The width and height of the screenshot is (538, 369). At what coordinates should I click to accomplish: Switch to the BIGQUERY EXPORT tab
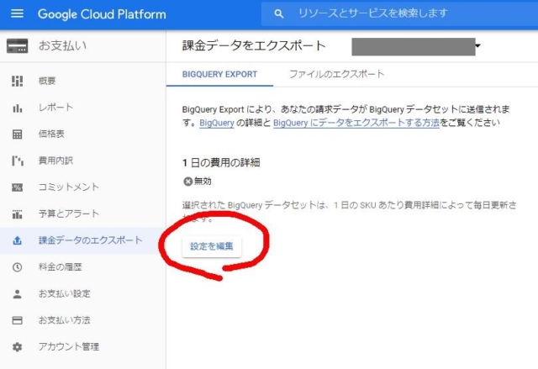tap(219, 74)
